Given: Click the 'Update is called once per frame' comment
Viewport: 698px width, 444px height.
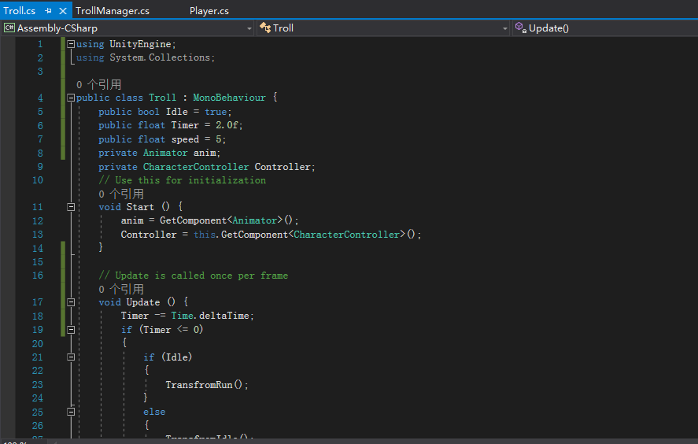Looking at the screenshot, I should [x=194, y=276].
